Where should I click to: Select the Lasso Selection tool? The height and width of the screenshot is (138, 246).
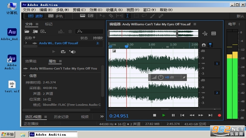pyautogui.click(x=144, y=16)
